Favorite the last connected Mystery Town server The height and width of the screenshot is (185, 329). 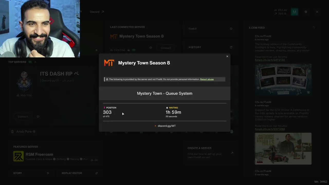[151, 48]
